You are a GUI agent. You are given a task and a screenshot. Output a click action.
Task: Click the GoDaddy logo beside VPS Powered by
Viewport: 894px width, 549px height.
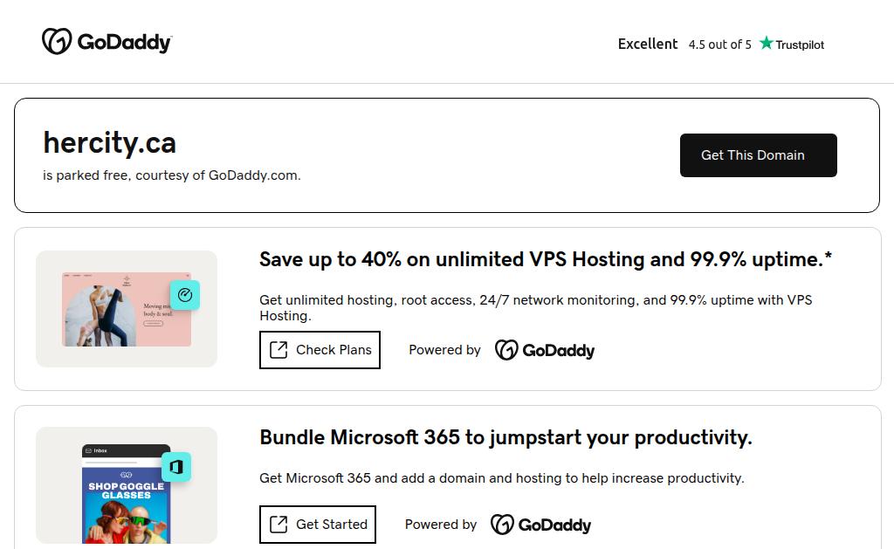pyautogui.click(x=545, y=350)
